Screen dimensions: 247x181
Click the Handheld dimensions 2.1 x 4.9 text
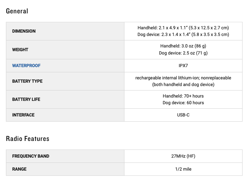(183, 28)
